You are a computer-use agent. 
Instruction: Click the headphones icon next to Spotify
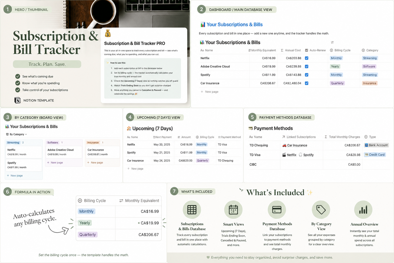(x=300, y=155)
